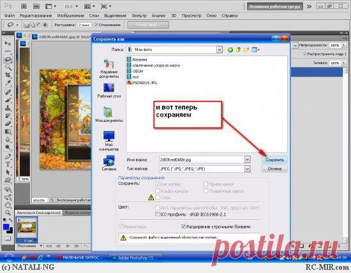Image resolution: width=351 pixels, height=273 pixels.
Task: Expand the Папка folder dropdown
Action: pyautogui.click(x=220, y=50)
